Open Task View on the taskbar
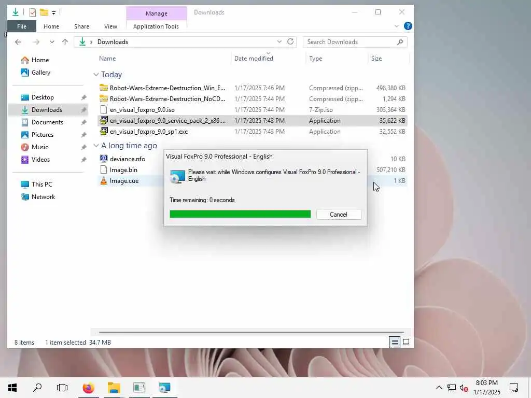This screenshot has height=398, width=531. pyautogui.click(x=62, y=388)
